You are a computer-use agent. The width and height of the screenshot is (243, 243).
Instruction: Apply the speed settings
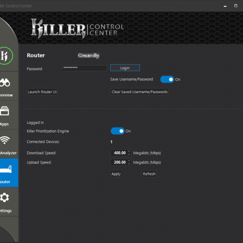(116, 174)
